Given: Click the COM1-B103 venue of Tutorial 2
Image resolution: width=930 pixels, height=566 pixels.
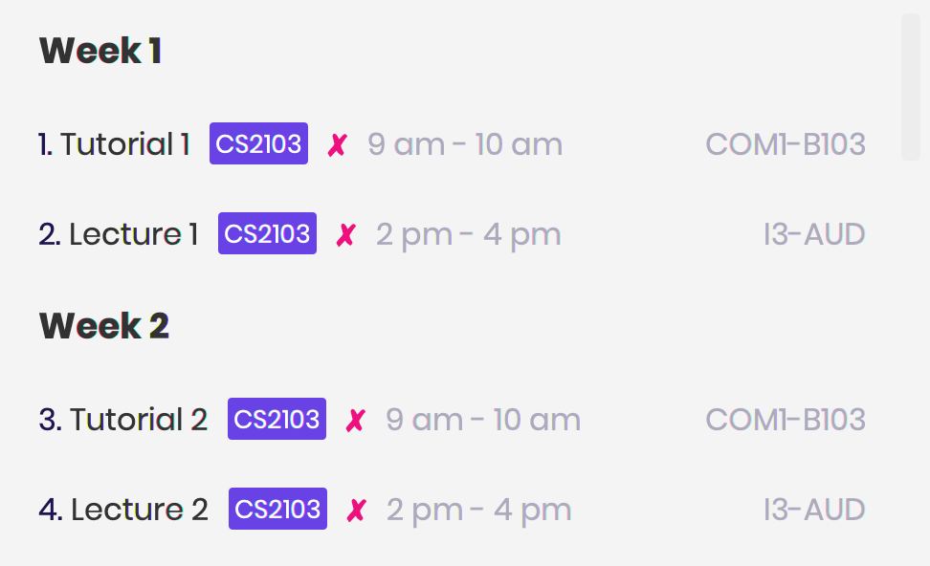Looking at the screenshot, I should point(786,420).
